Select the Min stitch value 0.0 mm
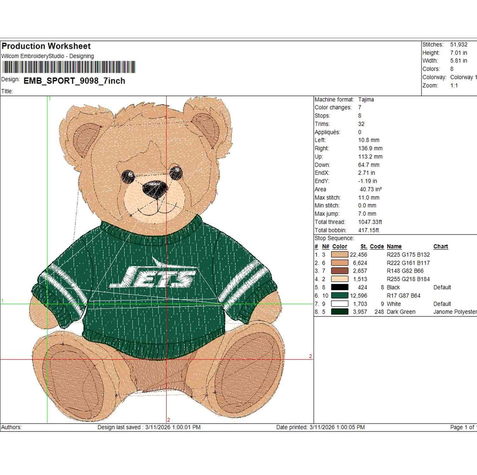Image resolution: width=477 pixels, height=475 pixels. click(x=367, y=206)
